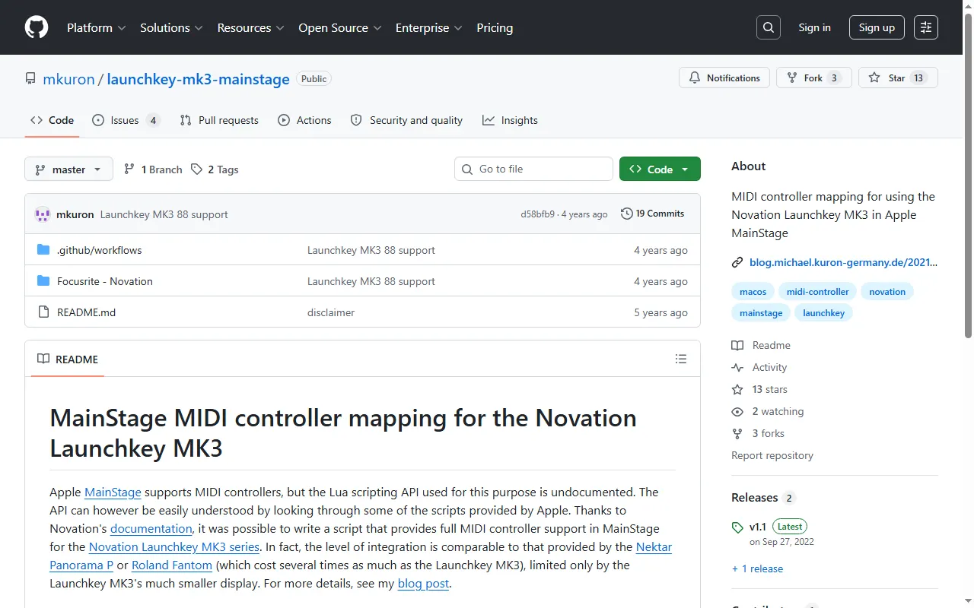Screen dimensions: 974x608
Task: Click the fork icon beside 3 forks
Action: (x=737, y=433)
